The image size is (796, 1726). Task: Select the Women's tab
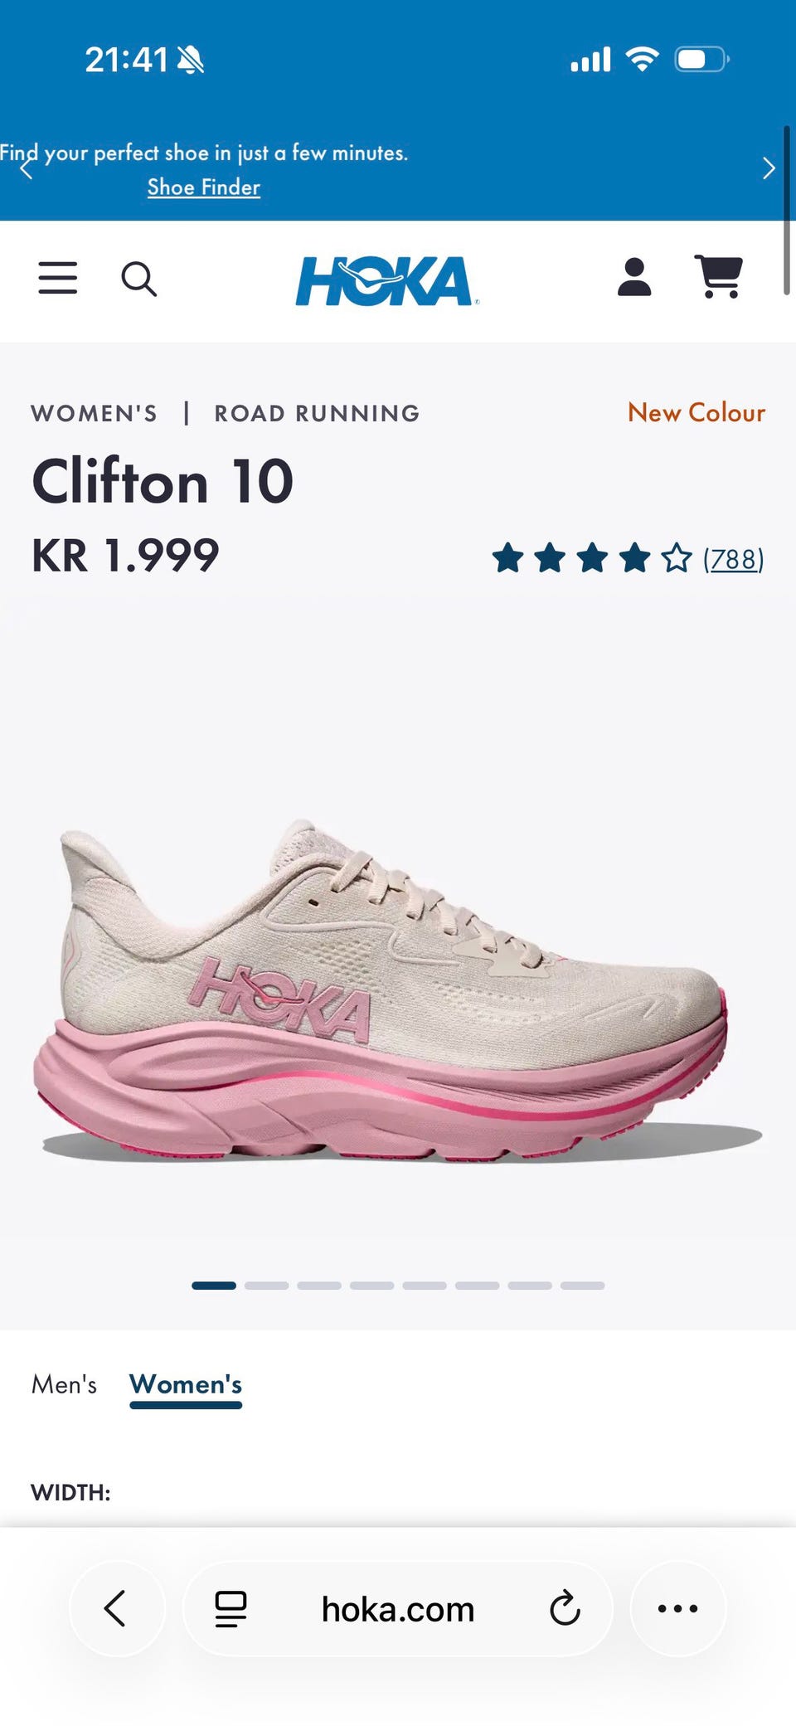click(x=186, y=1384)
